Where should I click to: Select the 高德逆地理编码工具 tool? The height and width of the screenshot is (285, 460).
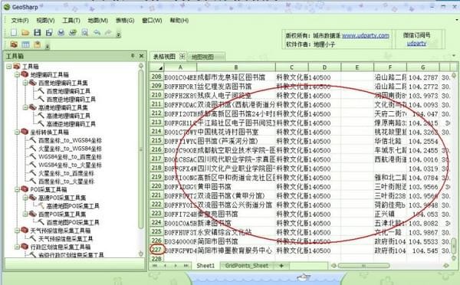[71, 124]
